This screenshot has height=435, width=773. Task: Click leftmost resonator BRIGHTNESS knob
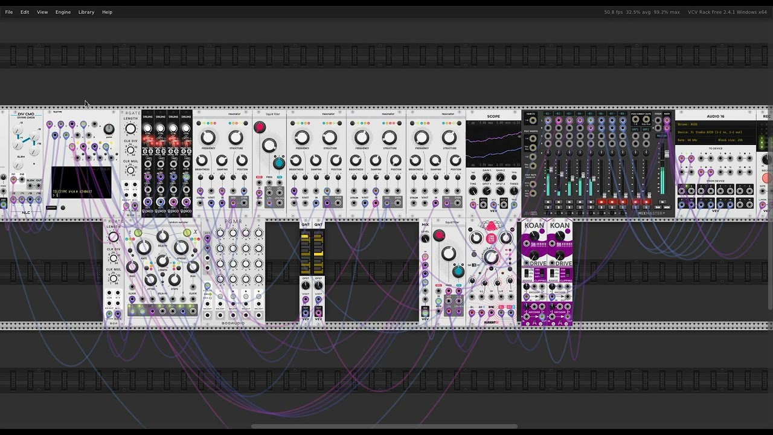click(x=202, y=161)
